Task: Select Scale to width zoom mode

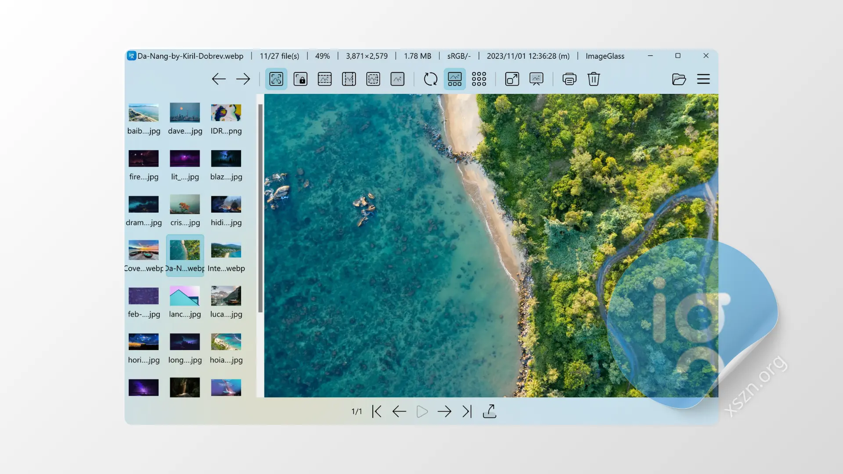Action: (x=324, y=79)
